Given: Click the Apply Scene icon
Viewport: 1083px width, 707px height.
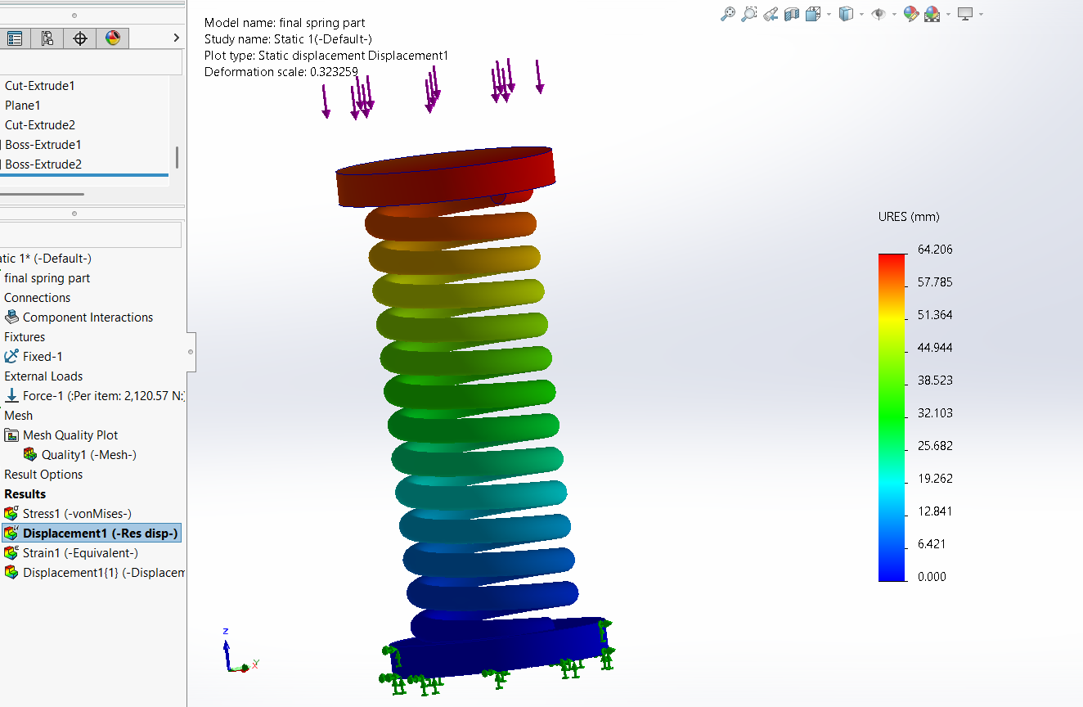Looking at the screenshot, I should pyautogui.click(x=932, y=14).
